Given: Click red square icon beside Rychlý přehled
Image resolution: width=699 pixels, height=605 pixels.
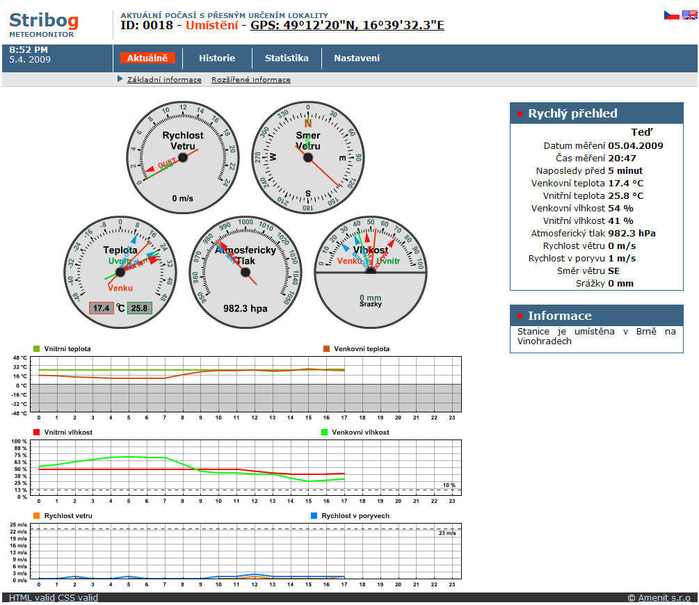Looking at the screenshot, I should tap(519, 114).
